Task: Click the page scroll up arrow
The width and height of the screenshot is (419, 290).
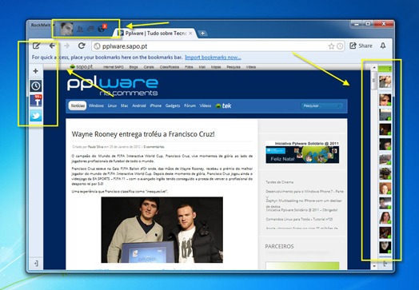Action: [x=374, y=68]
